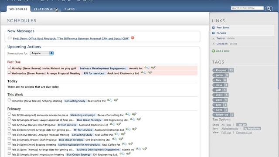279x157 pixels.
Task: Click paperclip icon on tomorrow Scoping Meeting row
Action: pyautogui.click(x=116, y=100)
